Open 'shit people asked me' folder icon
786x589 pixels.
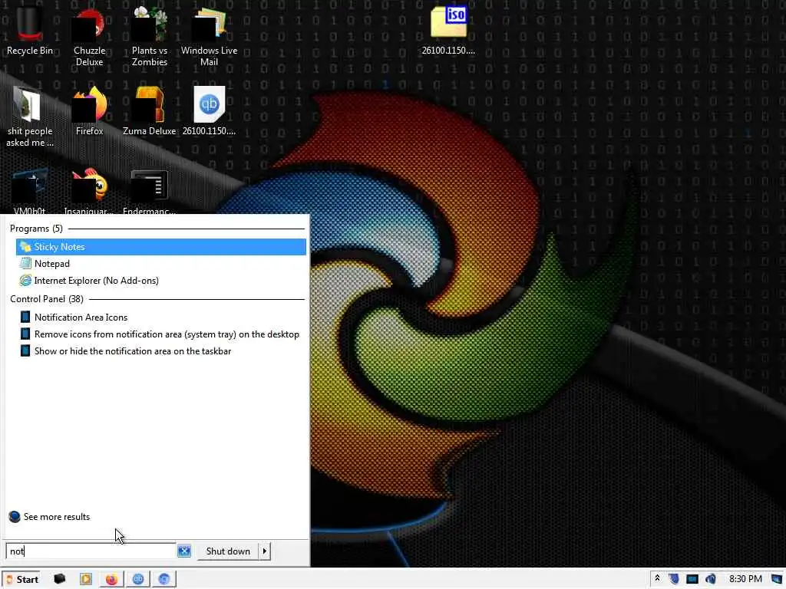click(x=30, y=117)
